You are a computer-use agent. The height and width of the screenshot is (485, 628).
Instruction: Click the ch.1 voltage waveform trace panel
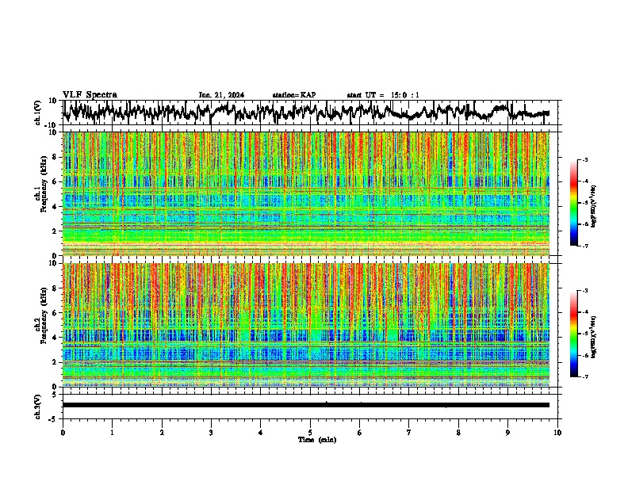click(310, 113)
